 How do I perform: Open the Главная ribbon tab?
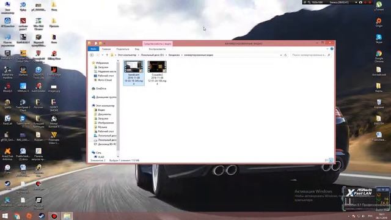tap(106, 49)
